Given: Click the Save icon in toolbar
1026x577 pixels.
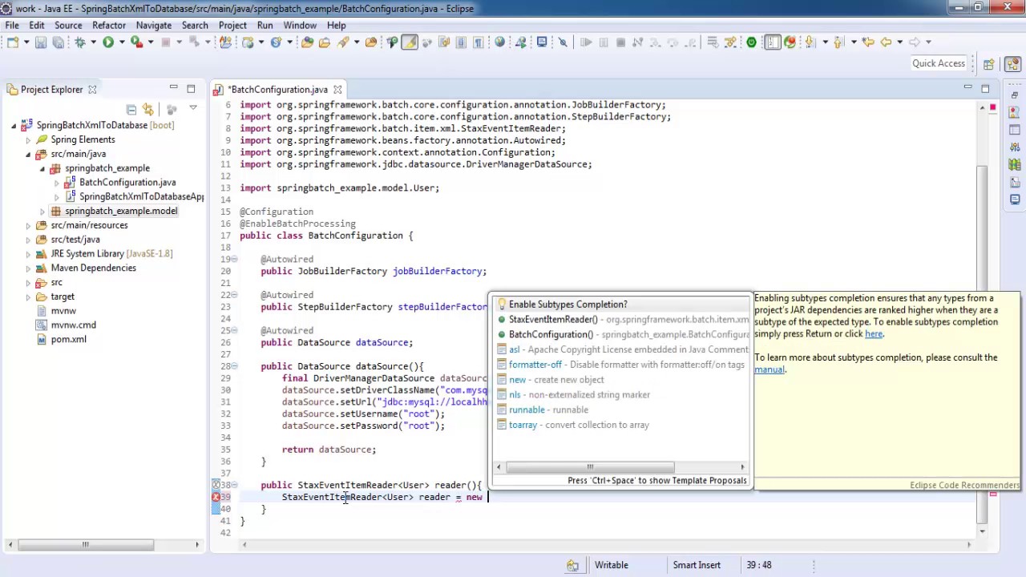Looking at the screenshot, I should 41,42.
